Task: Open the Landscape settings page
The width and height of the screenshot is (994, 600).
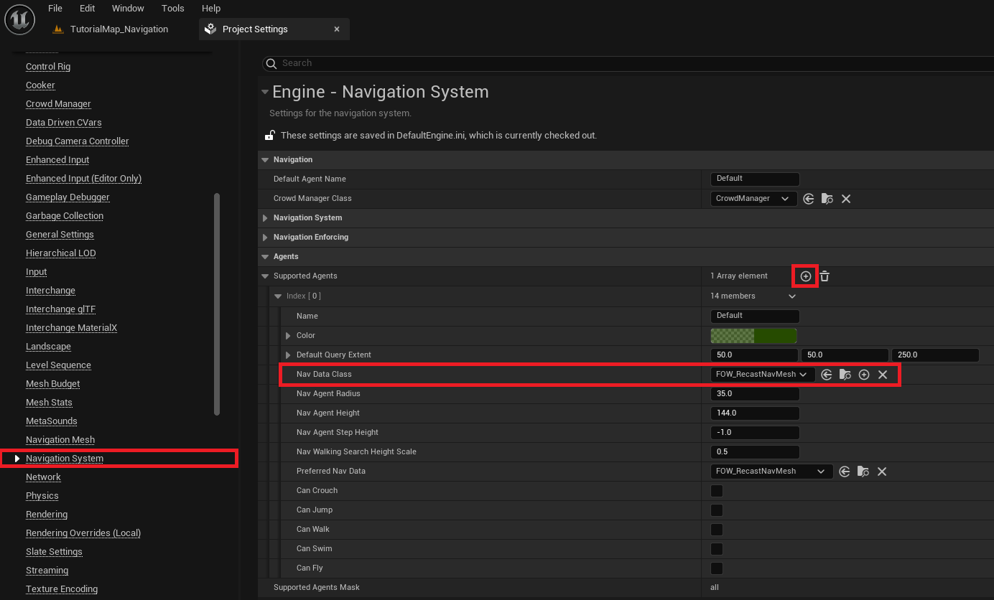Action: [x=48, y=347]
